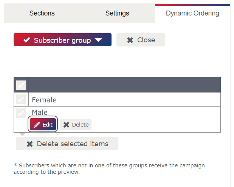Click the X icon on Delete selected items
The image size is (234, 187).
tap(30, 144)
